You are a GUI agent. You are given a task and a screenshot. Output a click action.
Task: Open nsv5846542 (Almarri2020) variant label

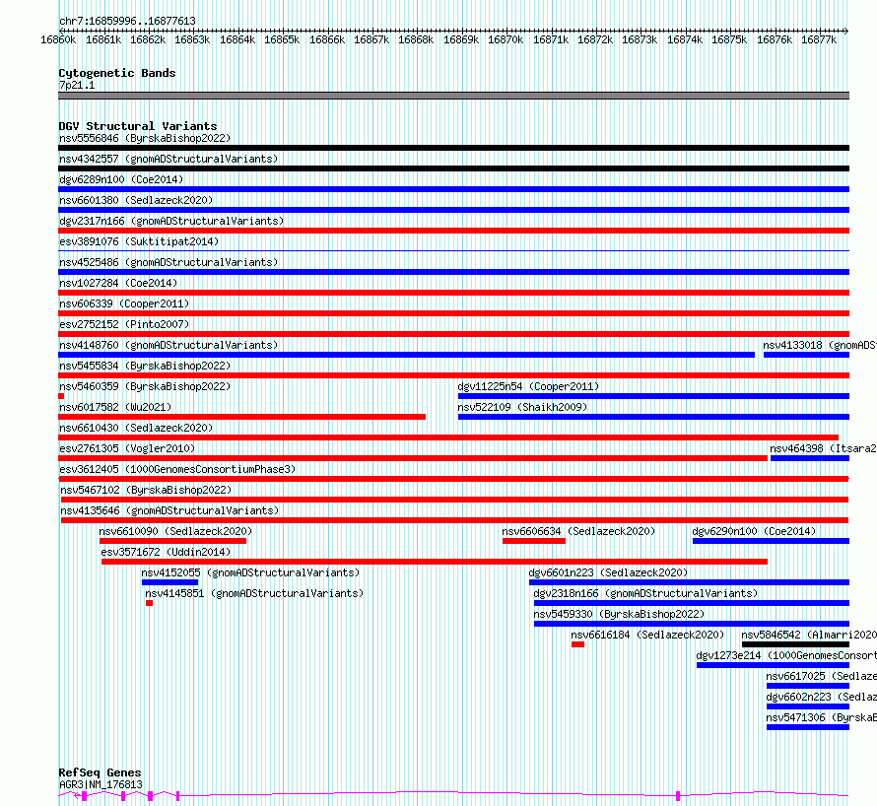pos(809,635)
